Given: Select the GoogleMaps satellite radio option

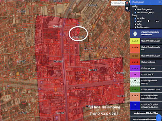Looking at the screenshot, I should click(135, 12).
